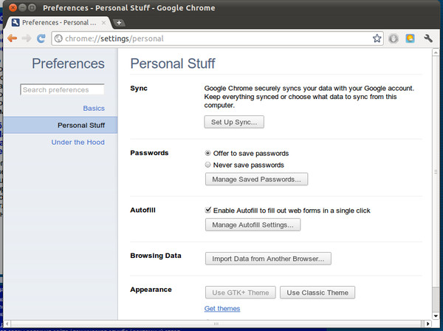This screenshot has width=443, height=331.
Task: Click the Appearance section label
Action: (151, 290)
